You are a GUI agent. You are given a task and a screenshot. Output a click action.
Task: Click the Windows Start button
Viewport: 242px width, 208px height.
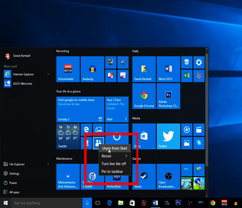point(5,203)
